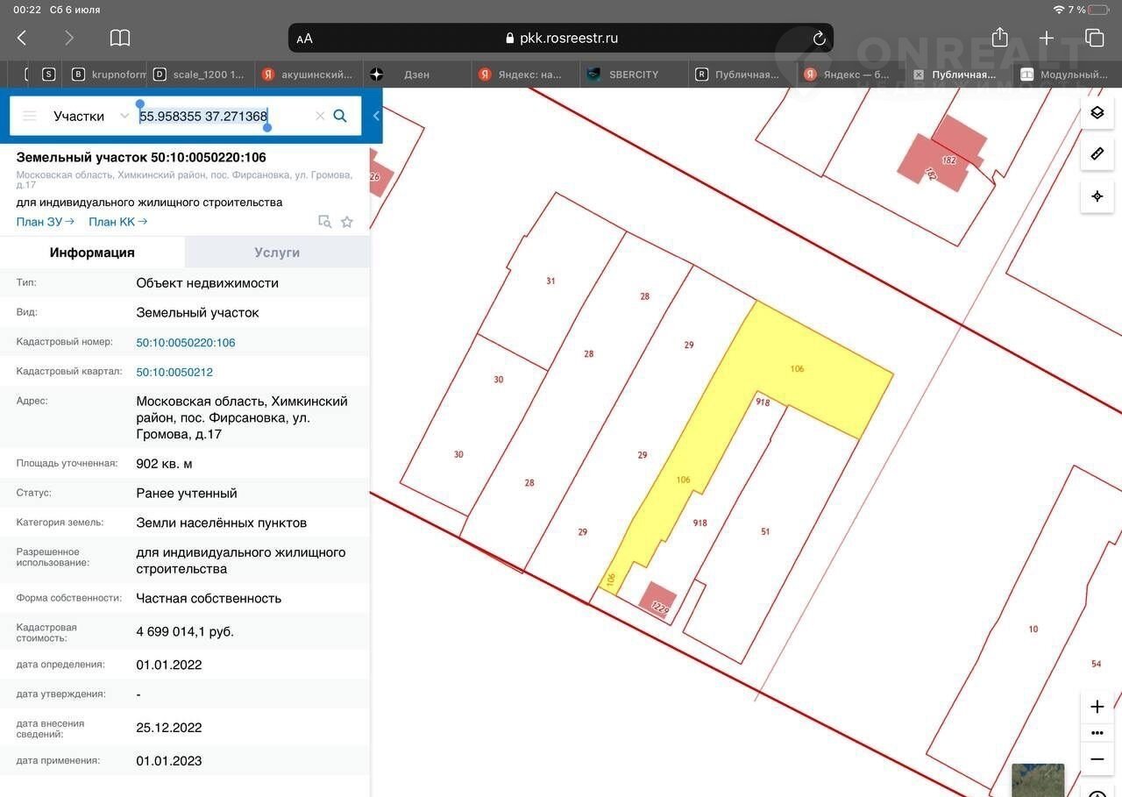1122x797 pixels.
Task: Open the map layers panel
Action: click(1097, 113)
